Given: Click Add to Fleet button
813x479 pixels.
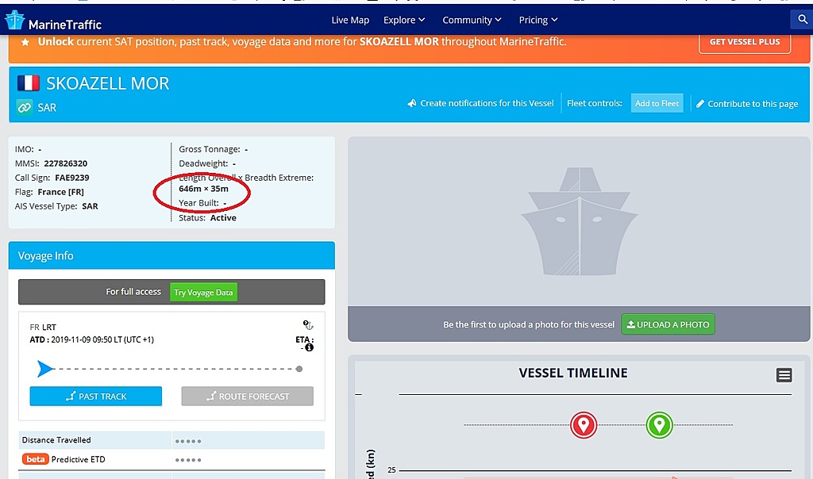Looking at the screenshot, I should click(x=657, y=103).
